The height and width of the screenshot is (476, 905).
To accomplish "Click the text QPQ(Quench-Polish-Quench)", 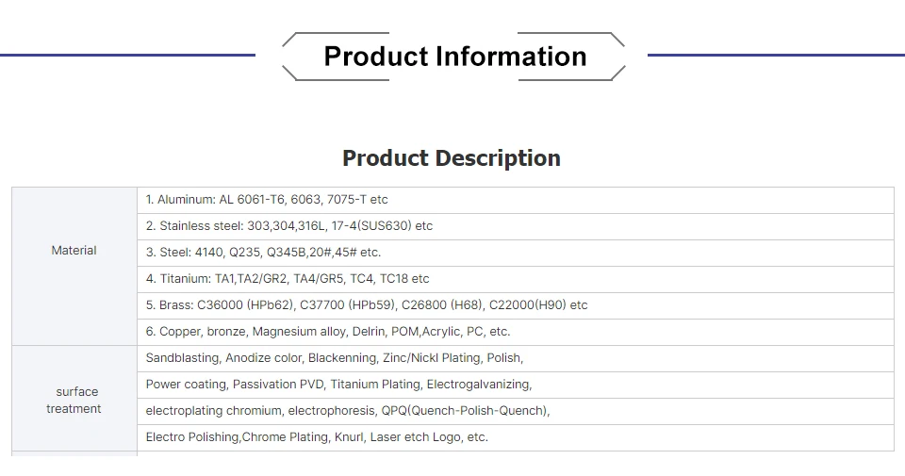I will pyautogui.click(x=465, y=411).
